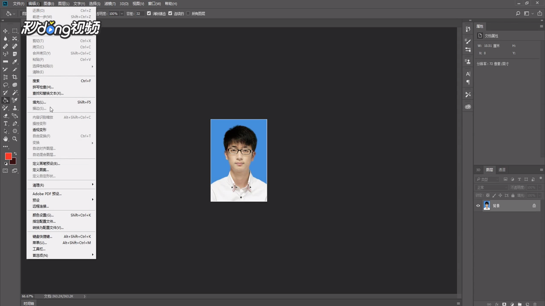Screen dimensions: 545x306
Task: Choose 定义画笔预设(B)... menu entry
Action: pyautogui.click(x=62, y=163)
